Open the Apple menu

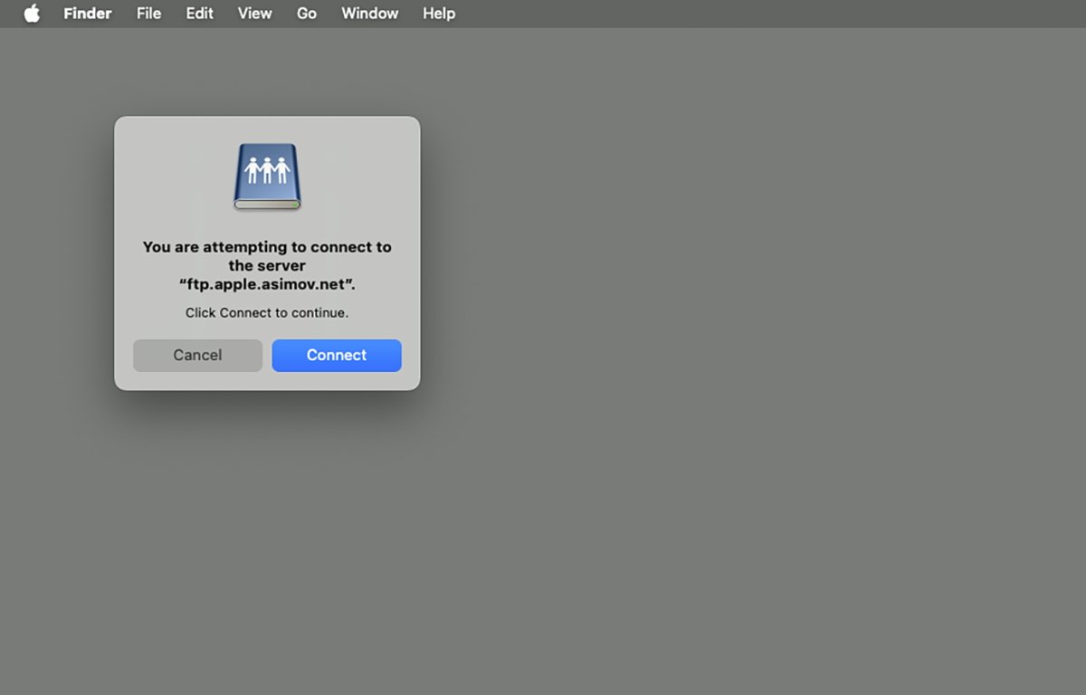point(32,14)
